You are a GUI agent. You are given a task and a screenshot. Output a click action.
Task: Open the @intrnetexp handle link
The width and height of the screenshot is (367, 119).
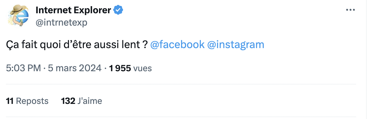61,23
